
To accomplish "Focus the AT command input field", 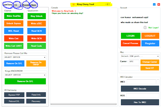I will pyautogui.click(x=130, y=68).
